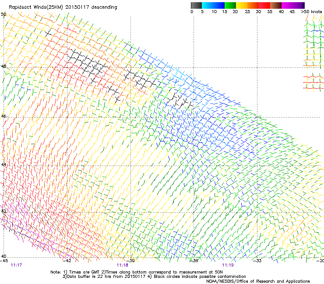Click the '25' value on the knots scale
The height and width of the screenshot is (284, 324).
(x=247, y=12)
